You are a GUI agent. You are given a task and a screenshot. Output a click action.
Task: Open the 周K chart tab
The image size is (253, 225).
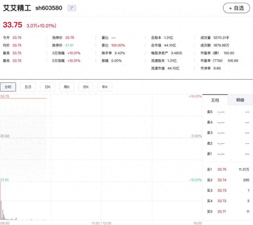coord(67,87)
